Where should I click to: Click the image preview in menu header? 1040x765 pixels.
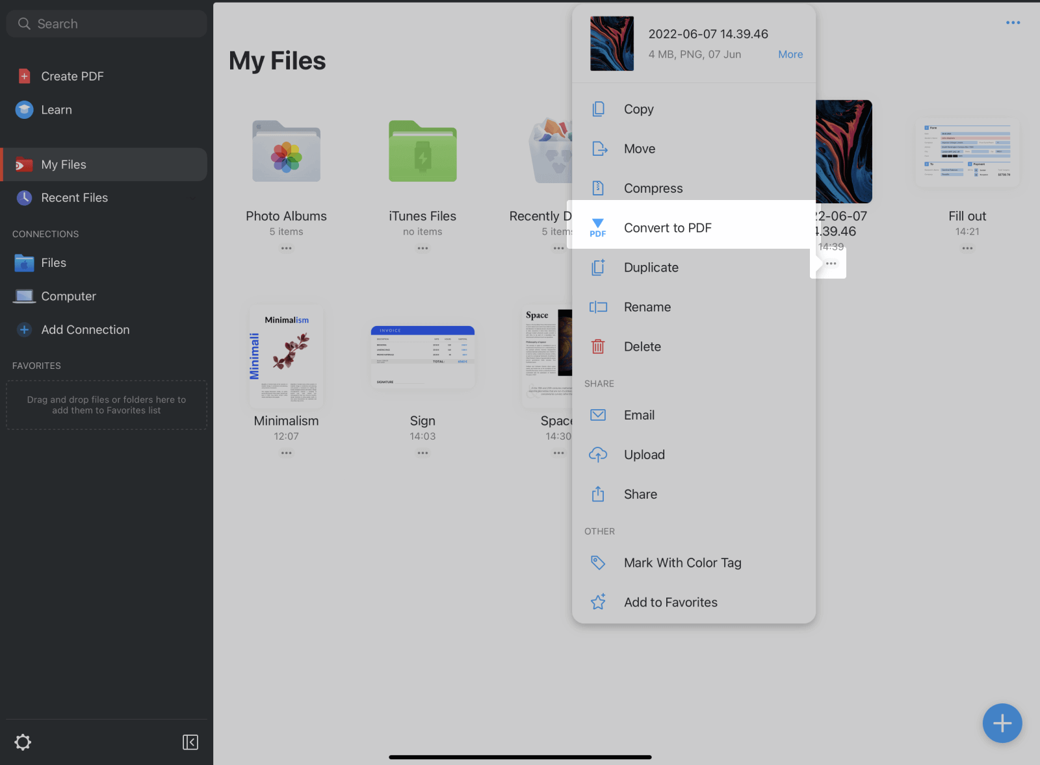pyautogui.click(x=612, y=44)
